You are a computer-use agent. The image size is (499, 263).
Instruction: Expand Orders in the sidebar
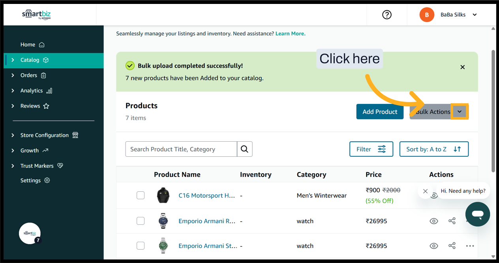point(29,75)
